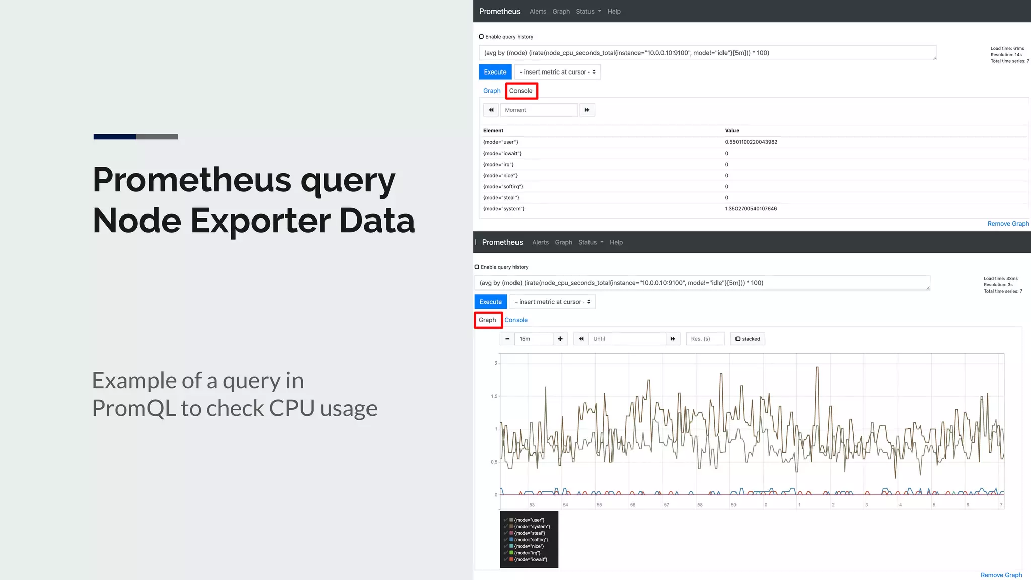This screenshot has width=1031, height=580.
Task: Click the rewind icon beside the Until field
Action: [x=581, y=339]
